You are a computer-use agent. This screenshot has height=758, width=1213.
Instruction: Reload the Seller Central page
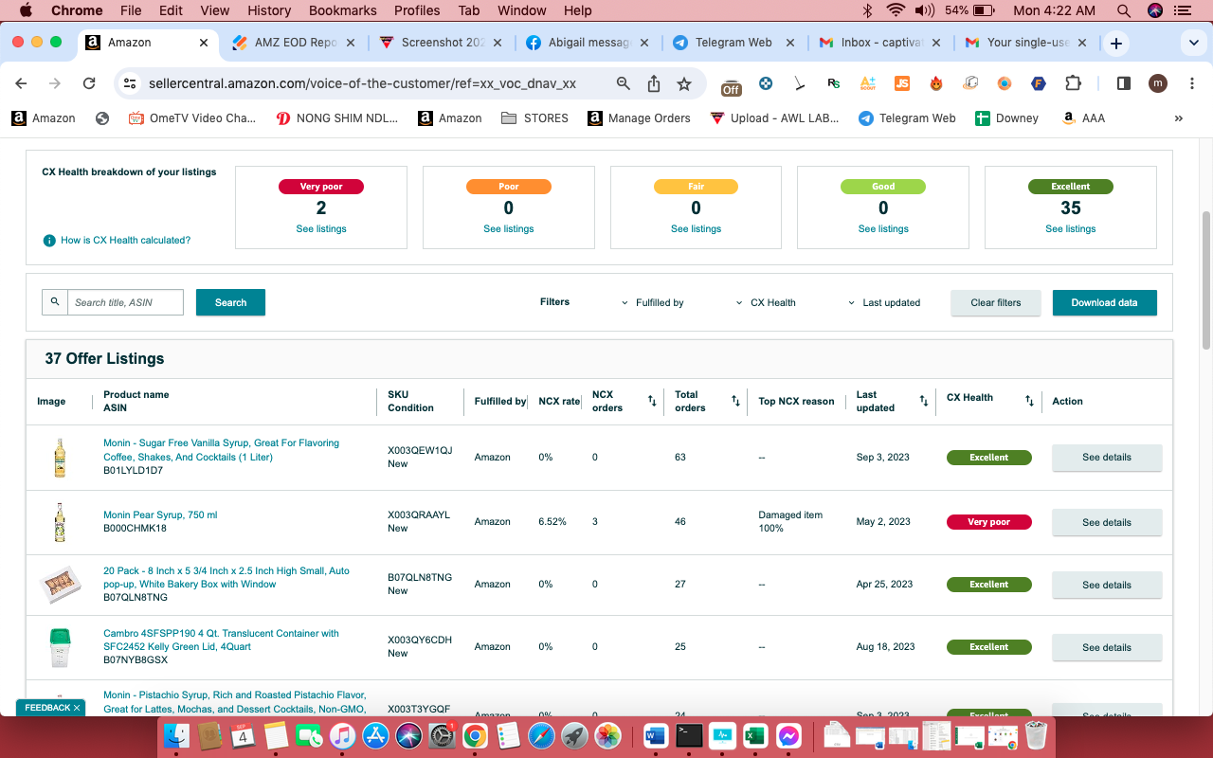[89, 83]
